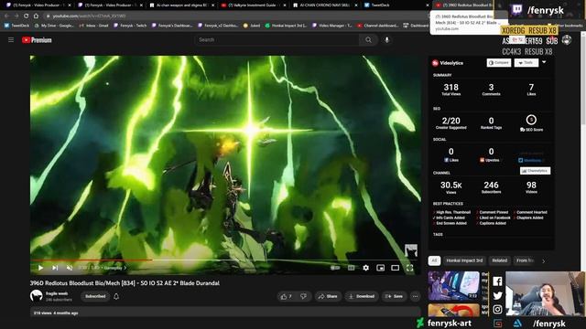
Task: Open Fenrysk Twitch bookmark
Action: 130,26
